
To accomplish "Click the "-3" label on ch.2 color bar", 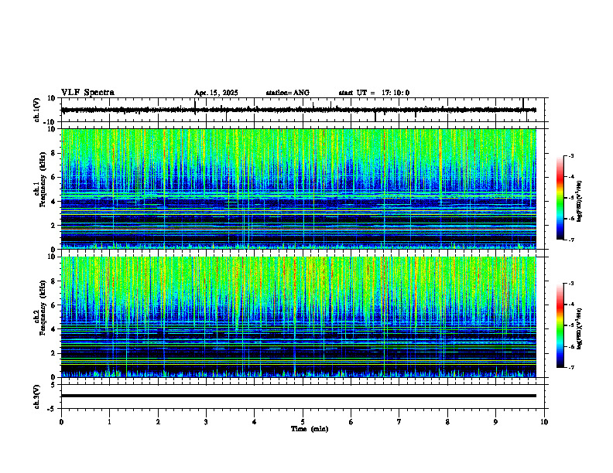I will (x=570, y=284).
